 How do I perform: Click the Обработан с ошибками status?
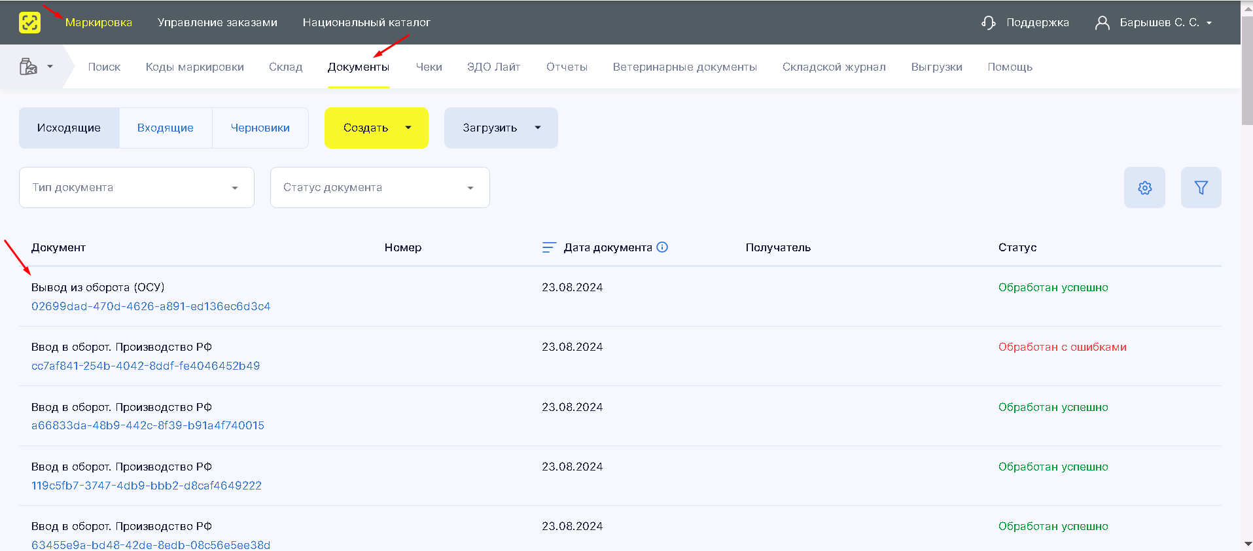tap(1063, 347)
